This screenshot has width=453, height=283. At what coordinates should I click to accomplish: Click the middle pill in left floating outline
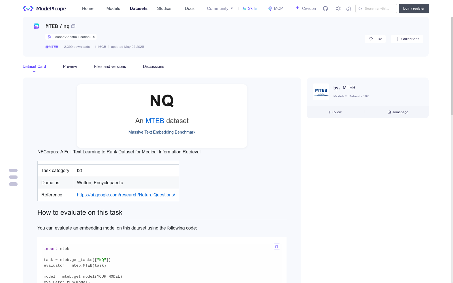tap(13, 177)
